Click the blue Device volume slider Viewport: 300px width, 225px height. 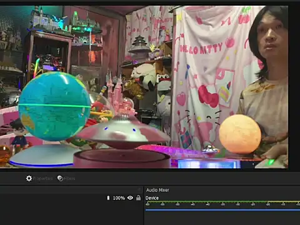222,210
